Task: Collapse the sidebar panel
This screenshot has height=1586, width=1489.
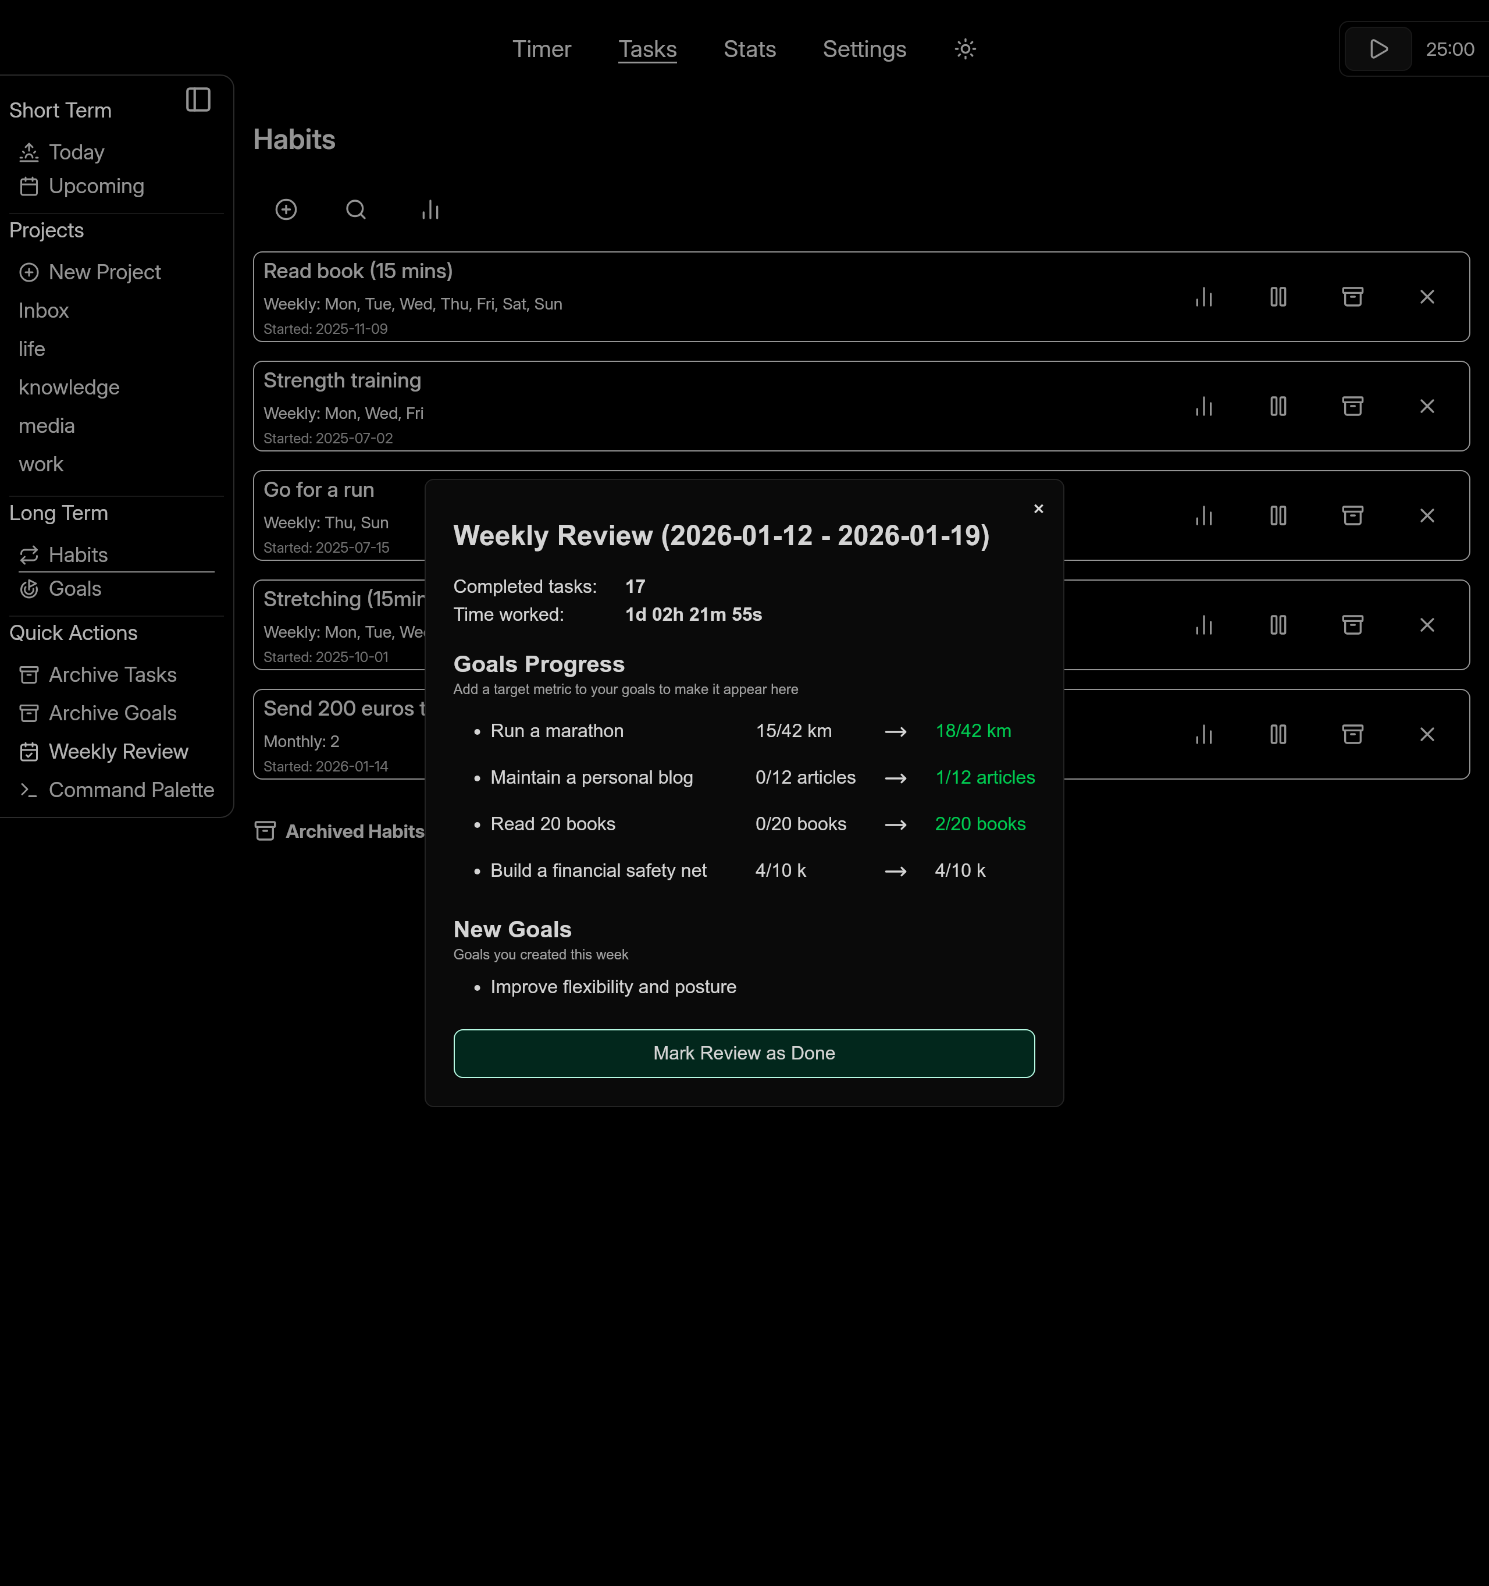Action: click(198, 99)
